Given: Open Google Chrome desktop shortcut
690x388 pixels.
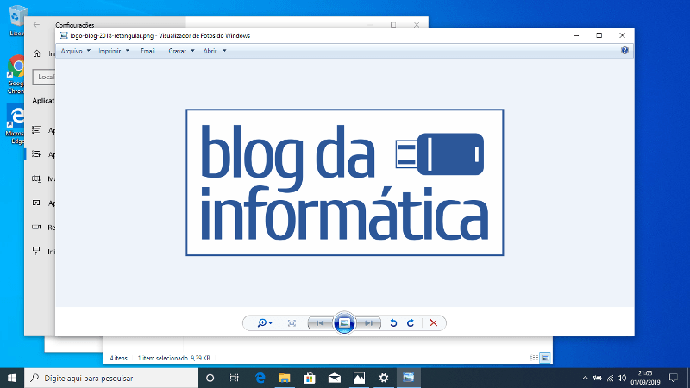Looking at the screenshot, I should [x=16, y=74].
